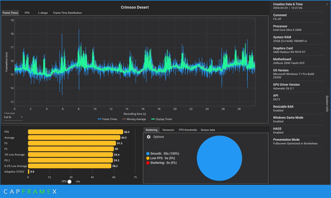
Task: Click the blue Smooth pie chart
Action: coord(219,158)
